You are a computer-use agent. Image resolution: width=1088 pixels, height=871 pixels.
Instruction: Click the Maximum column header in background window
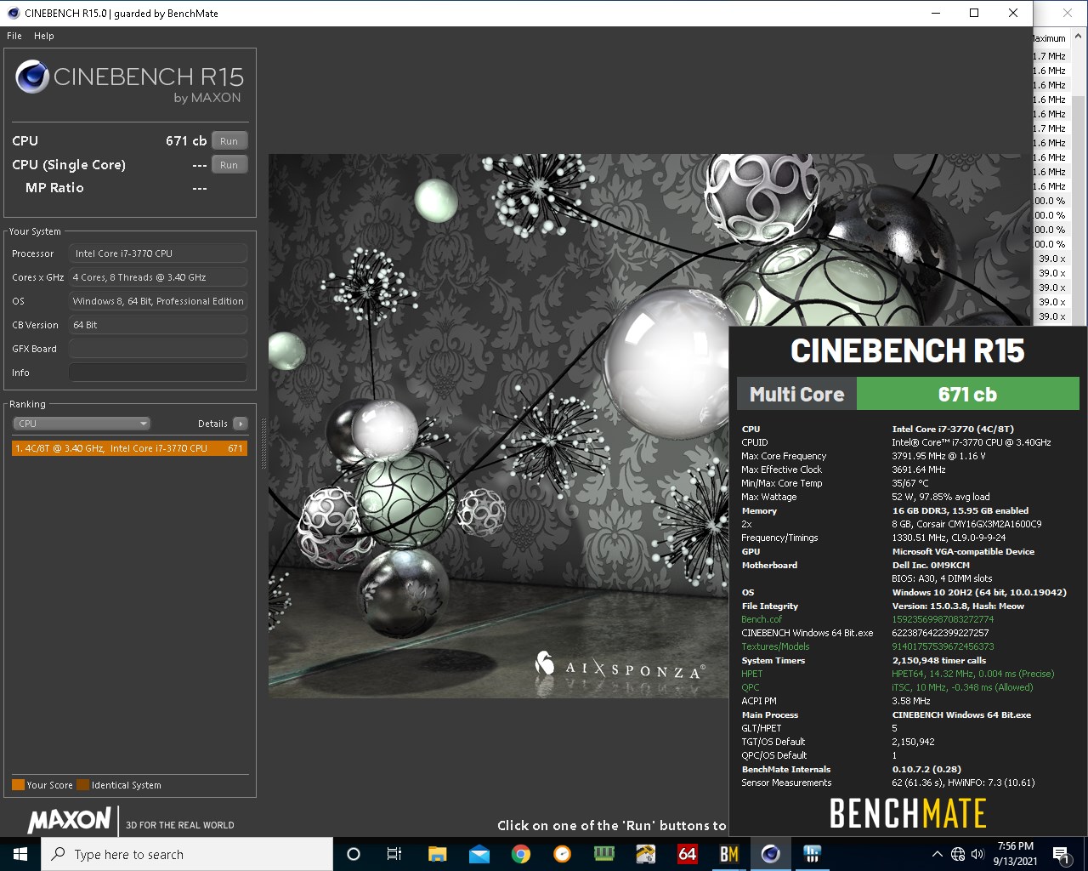(x=1049, y=38)
